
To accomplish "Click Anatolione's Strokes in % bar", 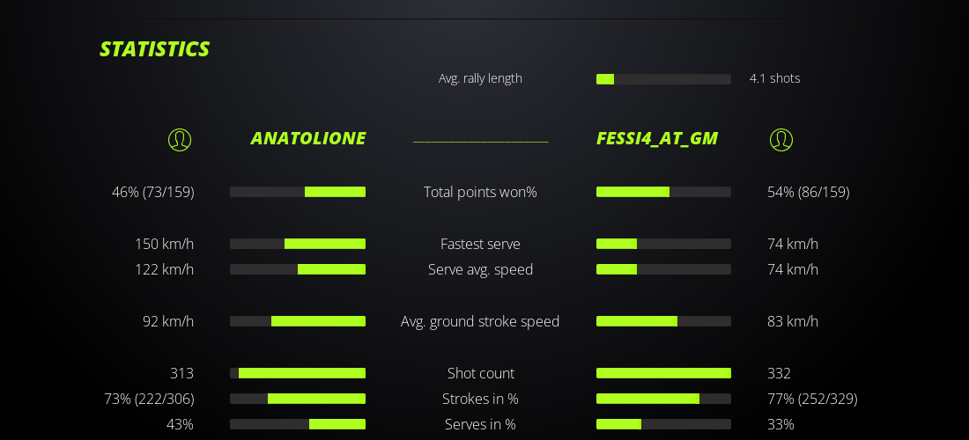I will [x=298, y=399].
